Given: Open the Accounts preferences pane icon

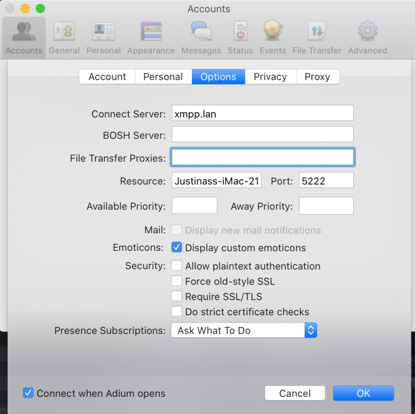Looking at the screenshot, I should (24, 37).
